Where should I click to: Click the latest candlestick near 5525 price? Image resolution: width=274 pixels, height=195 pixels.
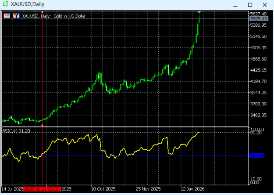[199, 19]
